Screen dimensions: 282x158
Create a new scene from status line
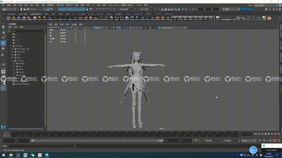(22, 9)
